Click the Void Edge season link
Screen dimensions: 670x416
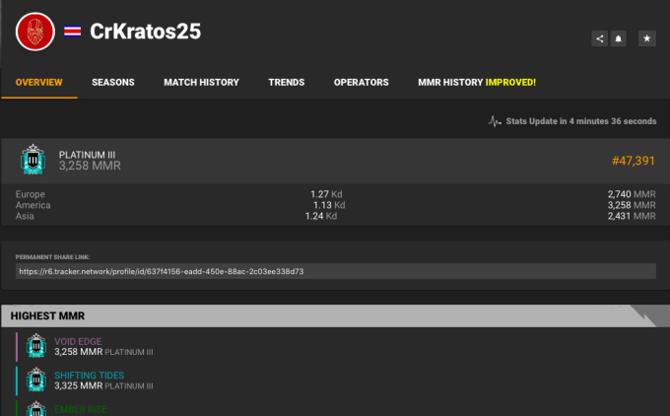click(x=78, y=342)
